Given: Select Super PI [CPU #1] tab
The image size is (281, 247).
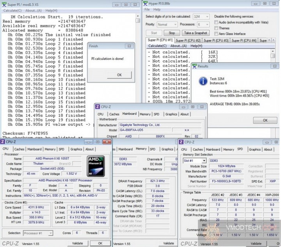Looking at the screenshot, I should coord(160,40).
